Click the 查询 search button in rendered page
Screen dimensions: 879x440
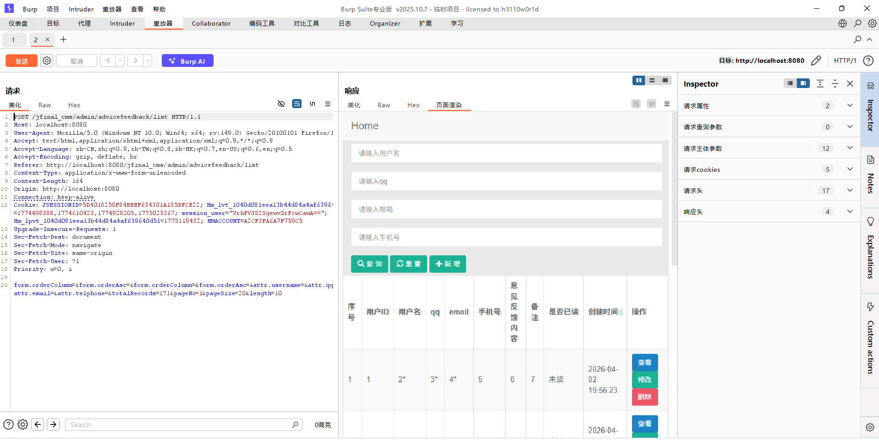point(369,264)
